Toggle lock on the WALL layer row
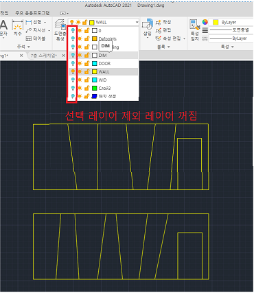 point(86,71)
